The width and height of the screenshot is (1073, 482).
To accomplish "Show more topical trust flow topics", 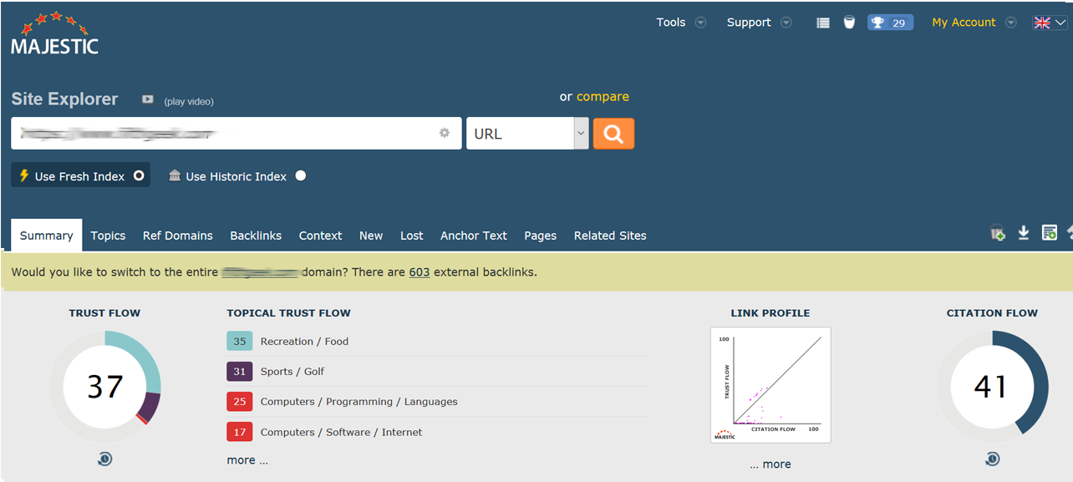I will (x=247, y=460).
